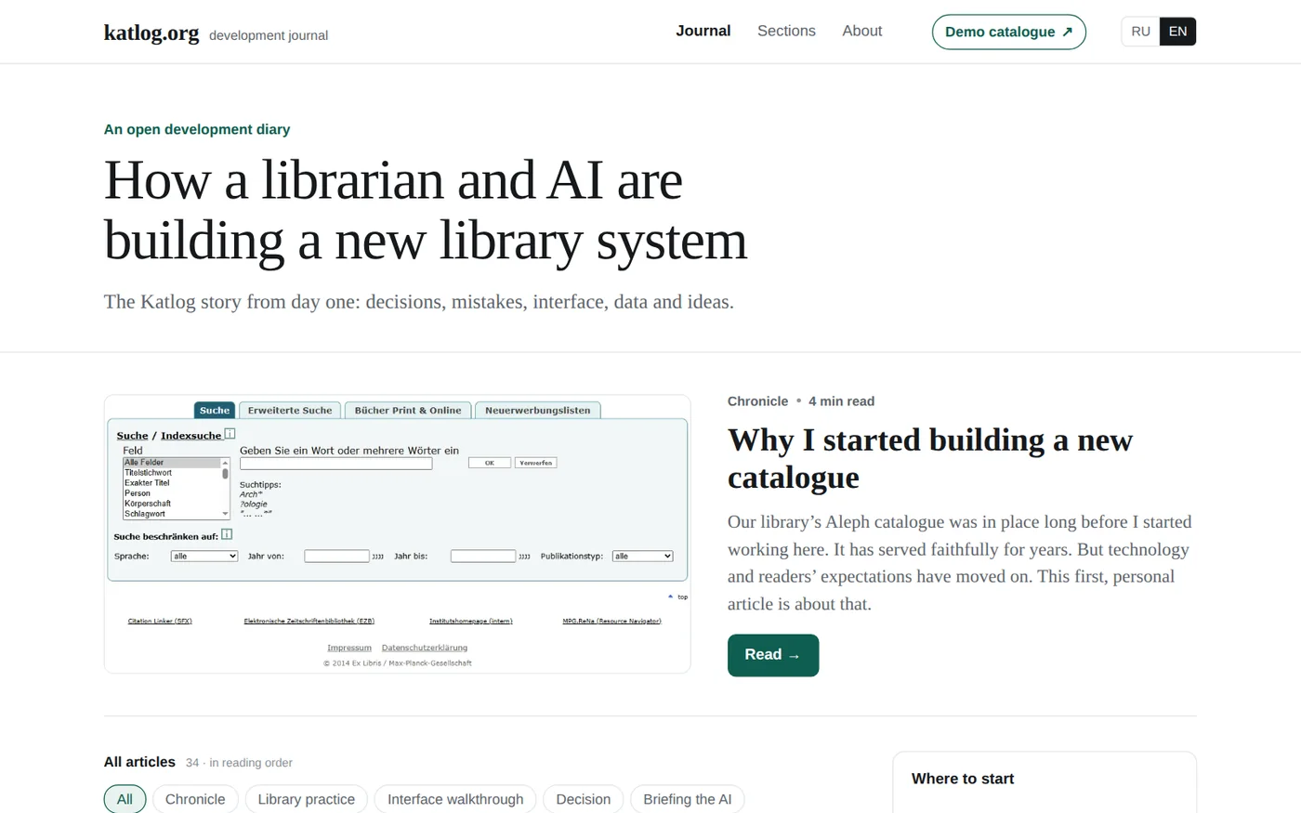Filter articles by the Decision chip
This screenshot has height=813, width=1301.
(584, 799)
